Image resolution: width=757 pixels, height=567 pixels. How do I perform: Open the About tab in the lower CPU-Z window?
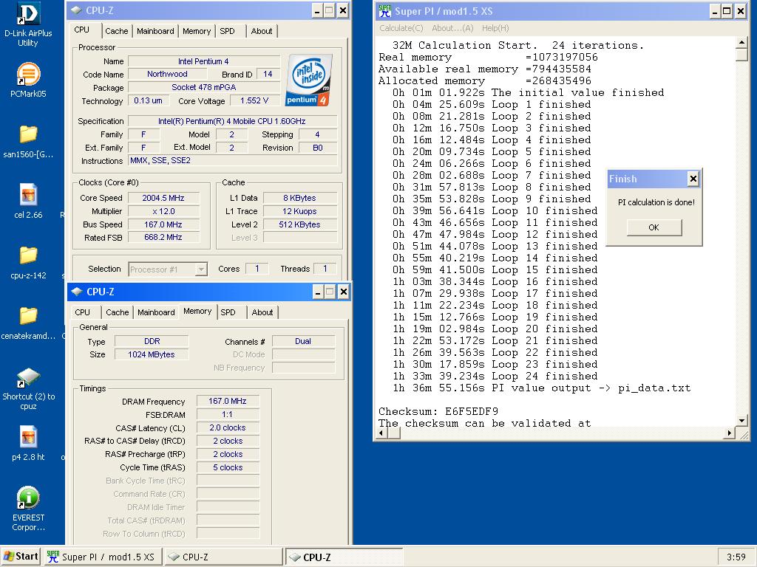[262, 312]
